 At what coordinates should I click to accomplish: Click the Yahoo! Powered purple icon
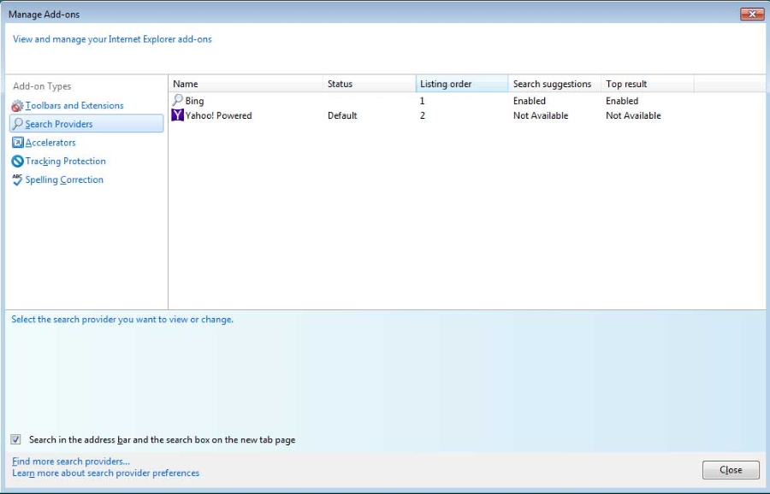click(x=177, y=115)
